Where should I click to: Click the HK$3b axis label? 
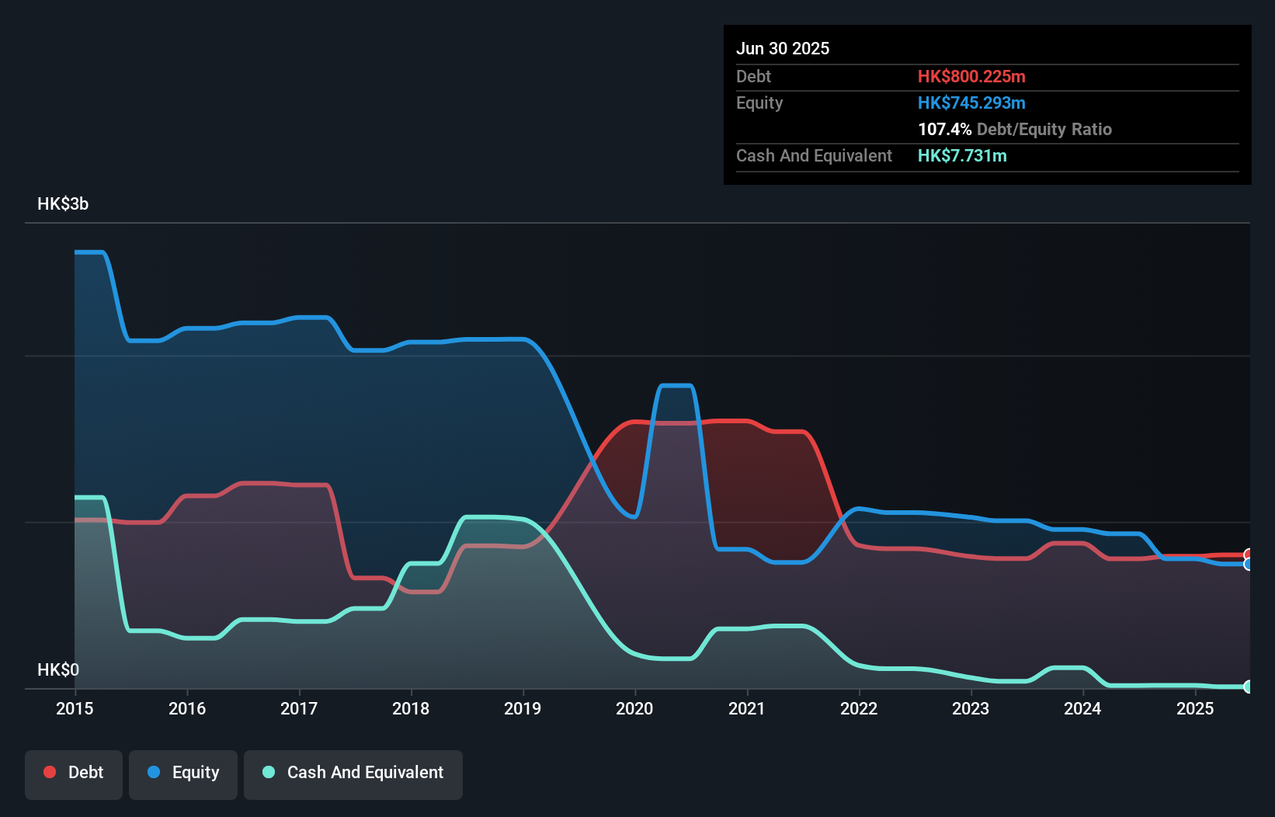[x=62, y=204]
